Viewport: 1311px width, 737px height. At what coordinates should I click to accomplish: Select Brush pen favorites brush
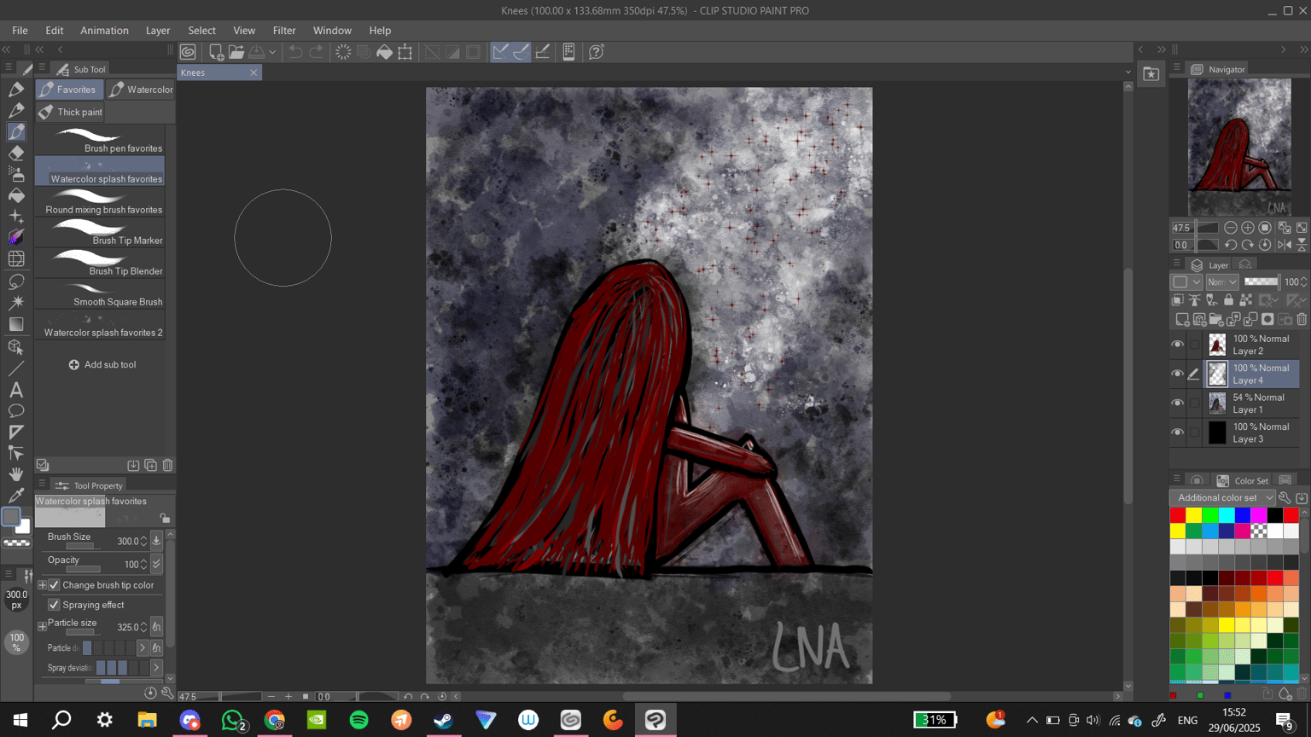click(x=100, y=141)
